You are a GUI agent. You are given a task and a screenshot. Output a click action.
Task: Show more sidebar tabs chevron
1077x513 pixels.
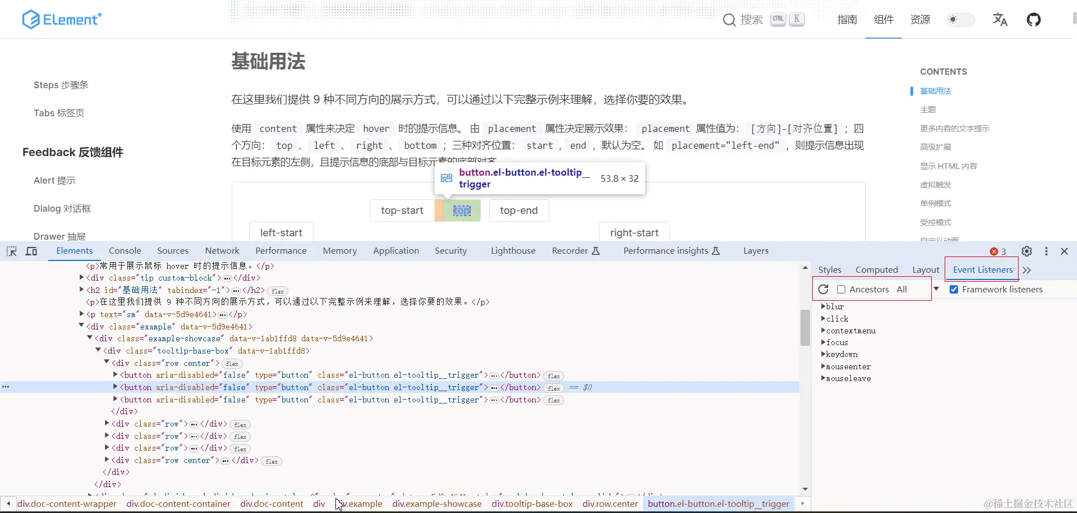click(x=1027, y=270)
